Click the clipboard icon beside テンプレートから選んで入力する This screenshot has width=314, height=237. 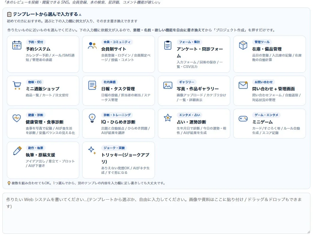point(9,14)
